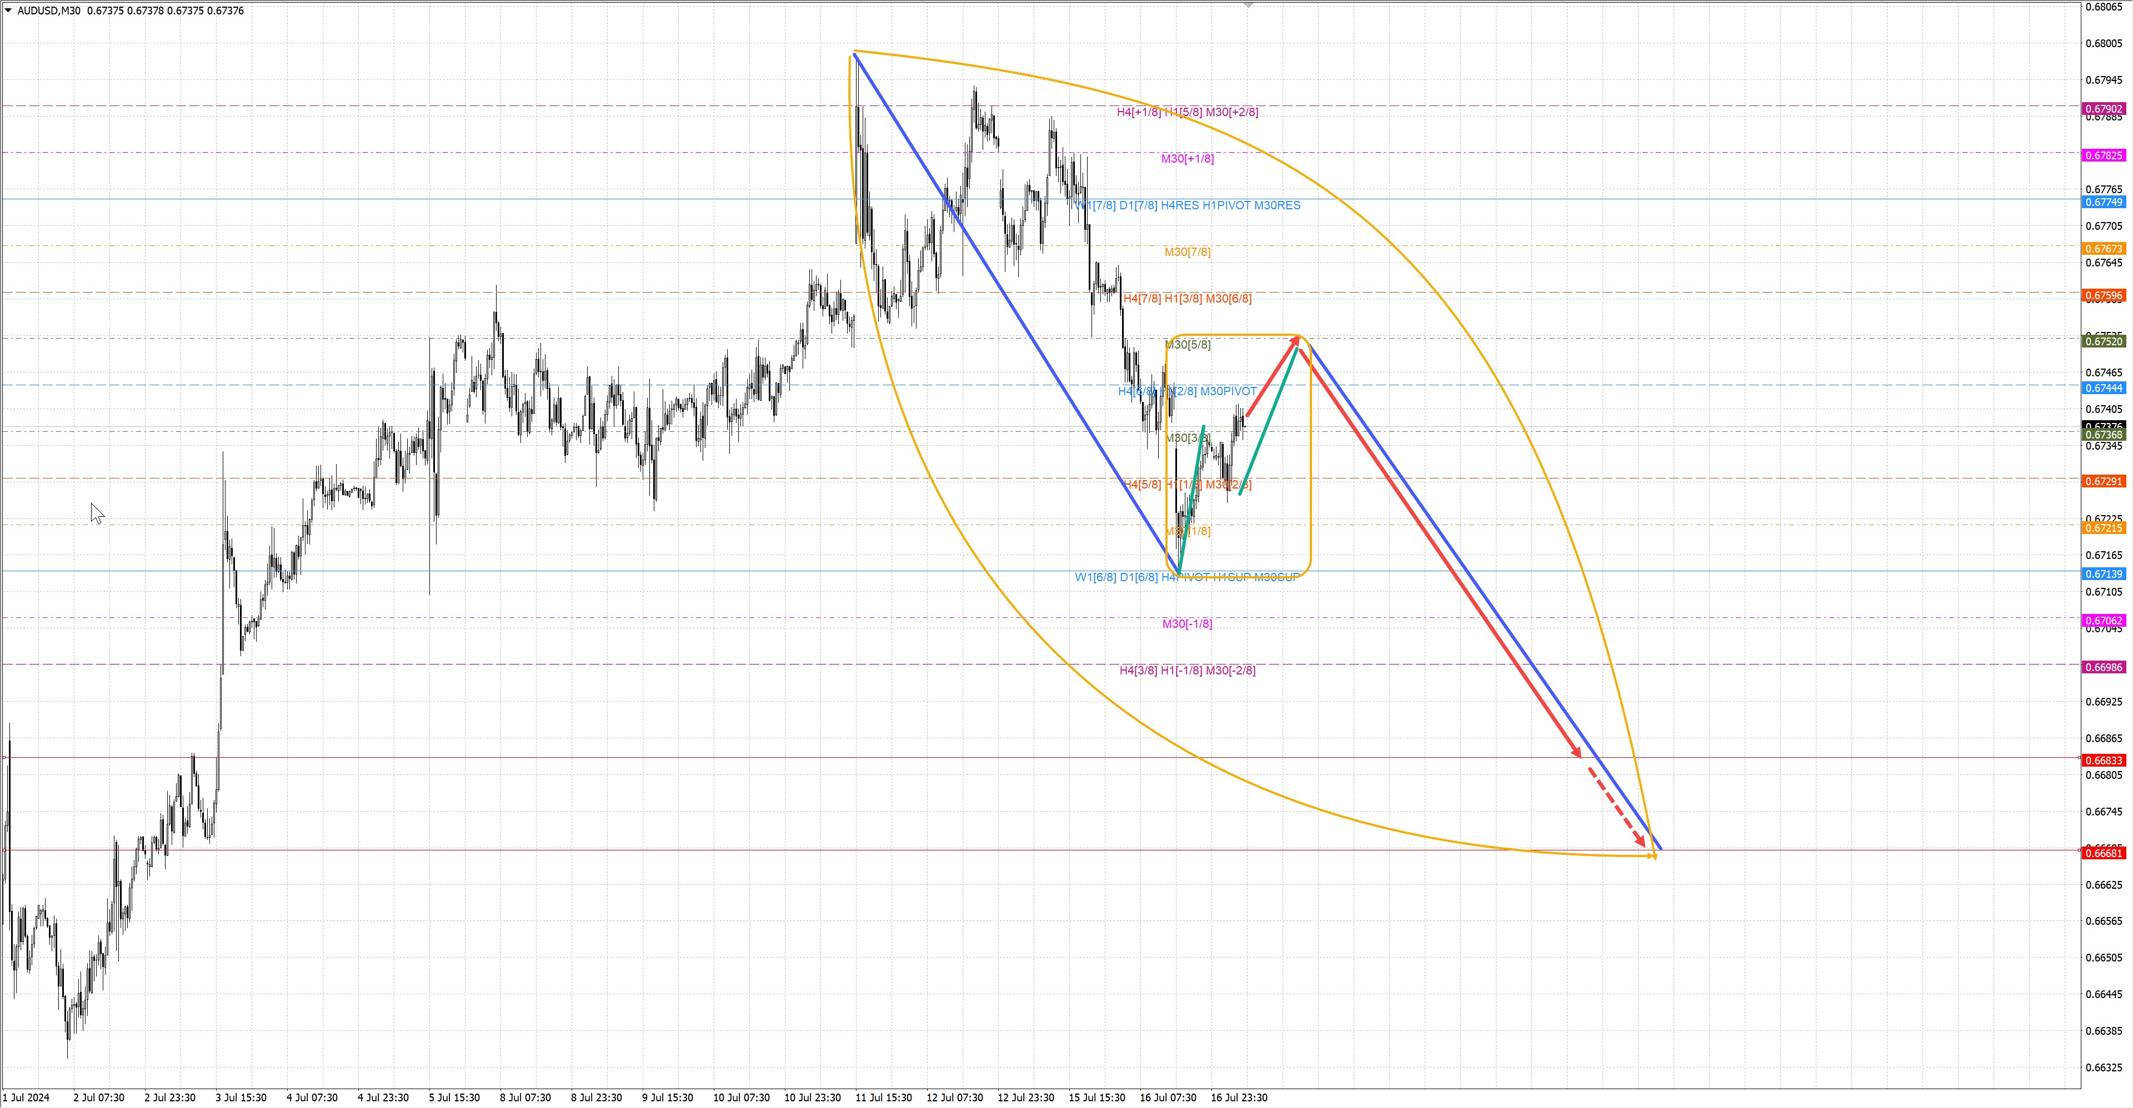Click the 0.67902 magenta price label
This screenshot has height=1108, width=2133.
click(x=2104, y=109)
